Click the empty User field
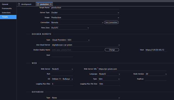Screen dimensions: 174x100 coord(62,55)
